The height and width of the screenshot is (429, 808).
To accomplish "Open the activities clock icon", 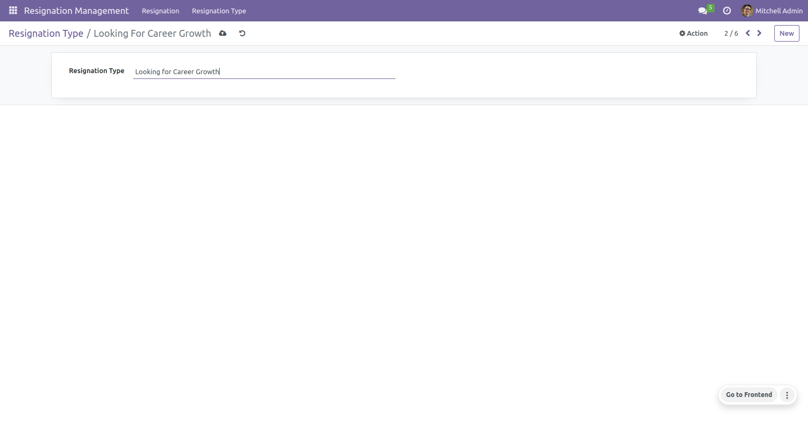I will click(727, 11).
